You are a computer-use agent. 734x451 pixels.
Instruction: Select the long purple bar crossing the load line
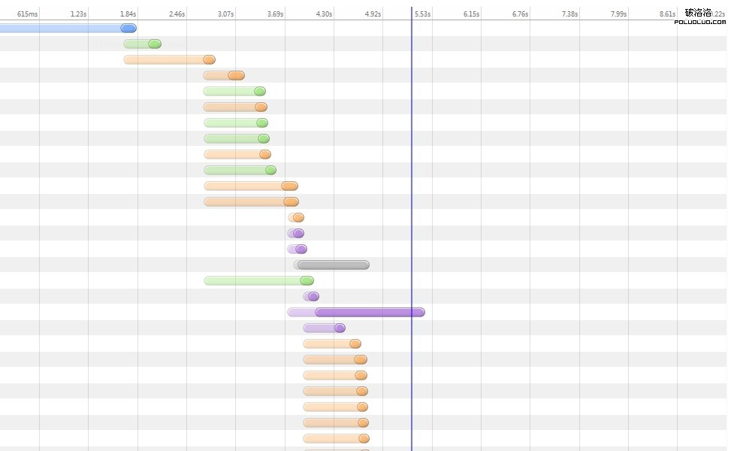356,313
